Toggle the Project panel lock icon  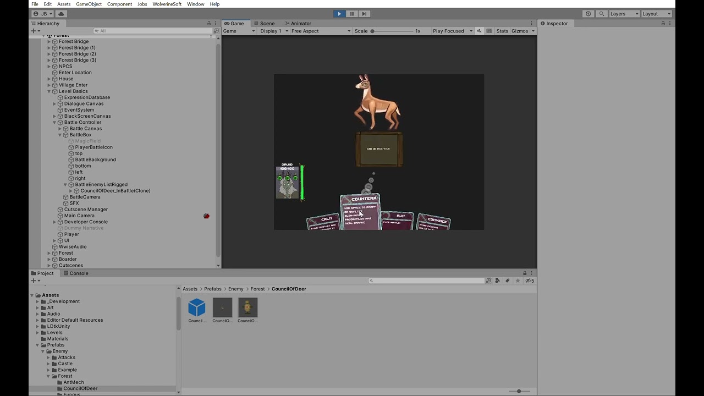(x=525, y=273)
